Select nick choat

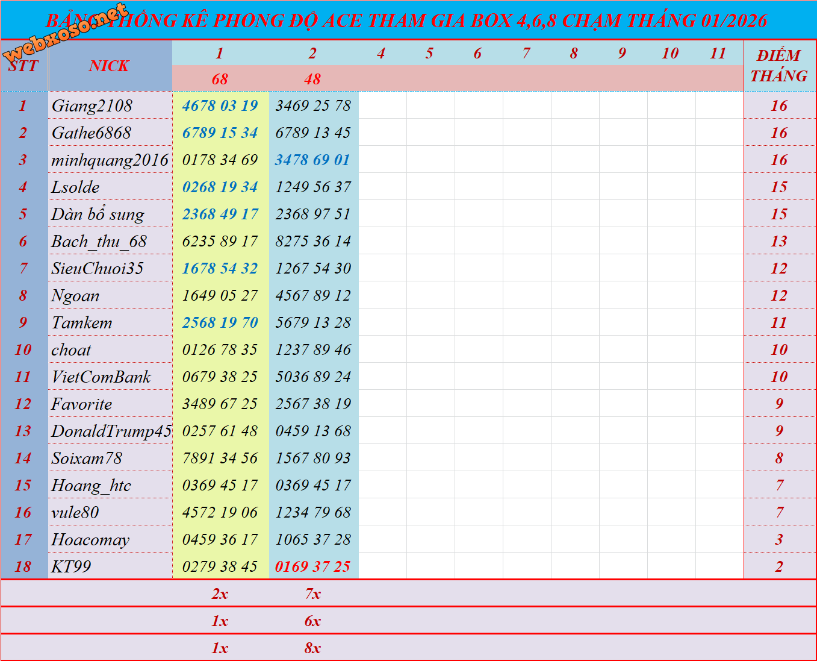[71, 349]
